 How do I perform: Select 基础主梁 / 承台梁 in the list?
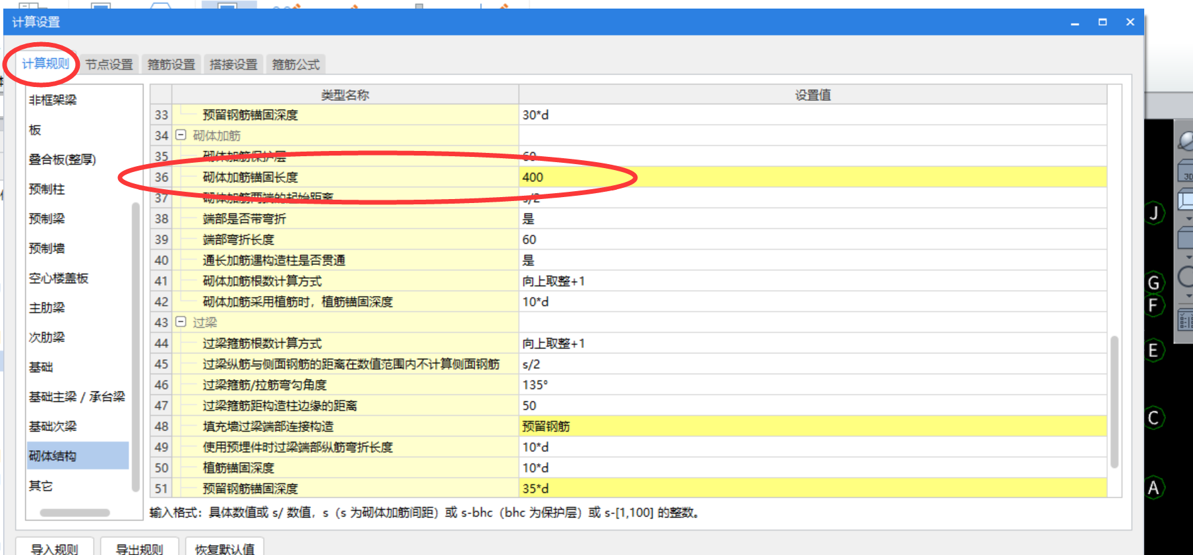pyautogui.click(x=77, y=397)
